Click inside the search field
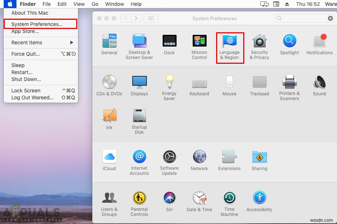The image size is (337, 224). (x=304, y=18)
